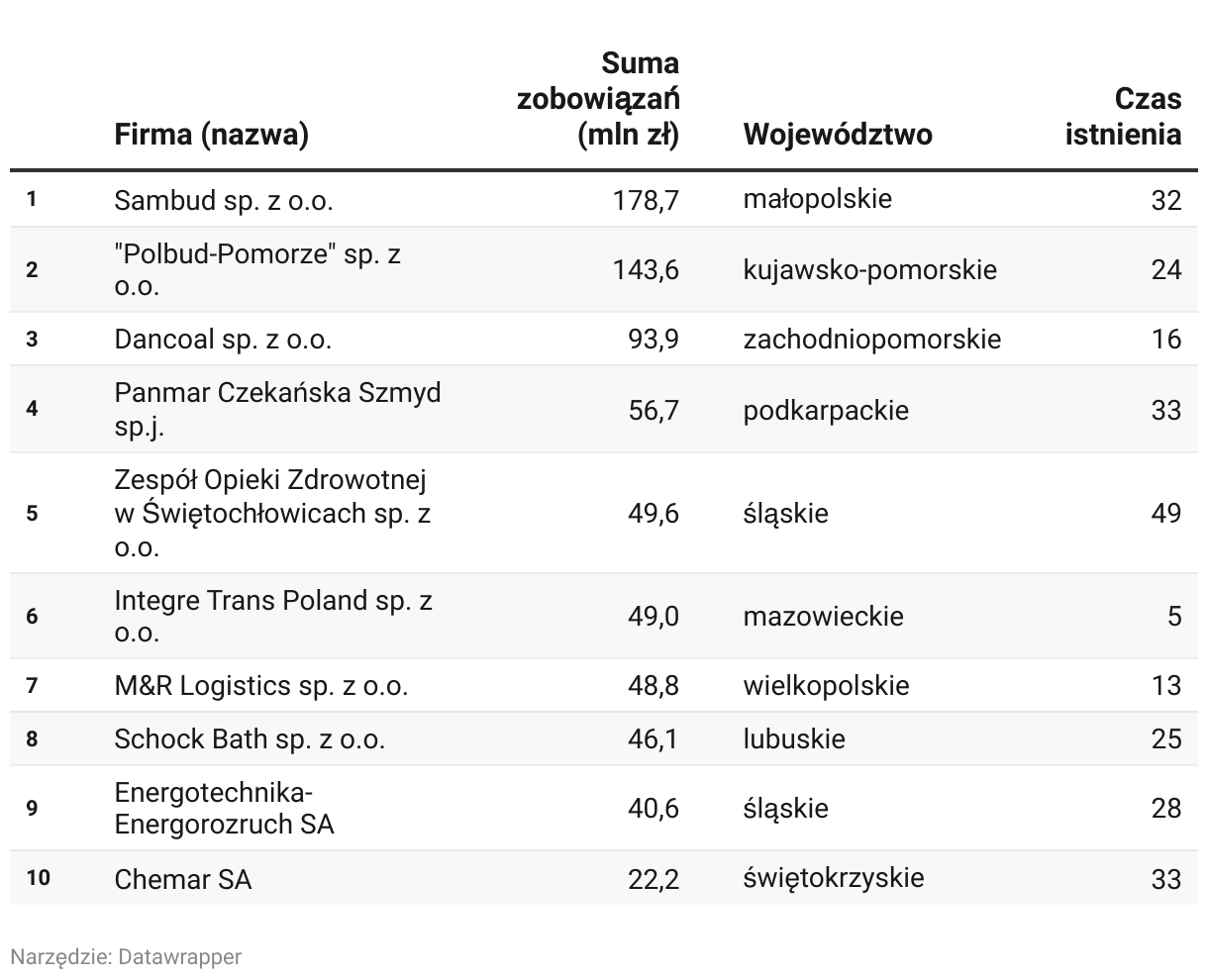Select the świętokrzyskie voivodeship cell
This screenshot has height=980, width=1208.
(834, 878)
